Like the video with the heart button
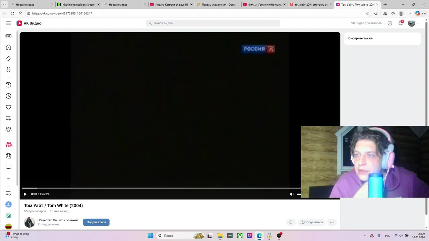Screen dimensions: 429x241 click(291, 222)
